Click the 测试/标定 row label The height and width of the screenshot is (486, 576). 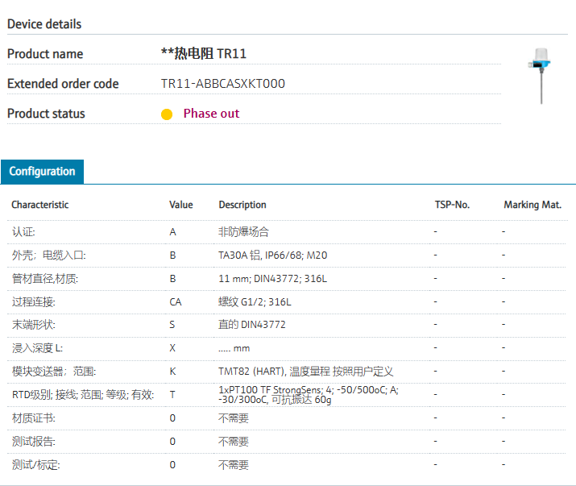pos(35,465)
